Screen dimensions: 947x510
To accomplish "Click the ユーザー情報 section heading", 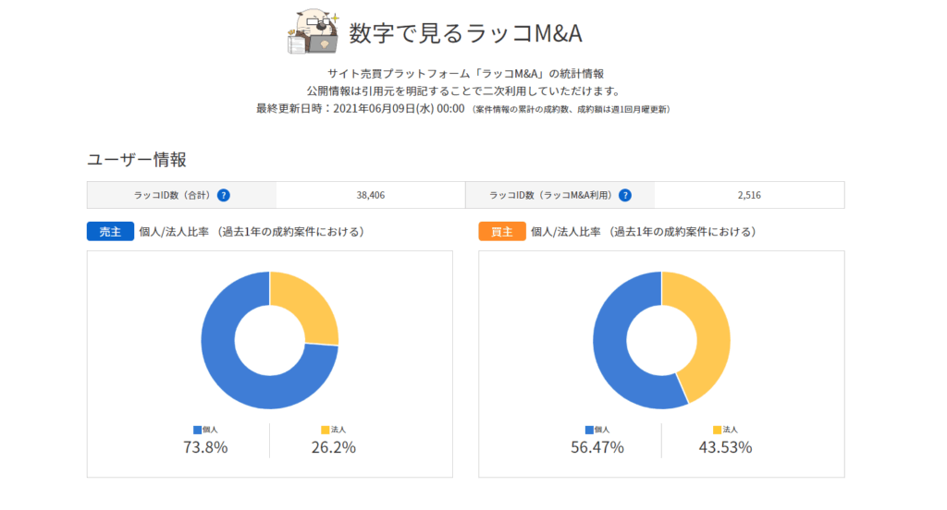I will pyautogui.click(x=136, y=159).
